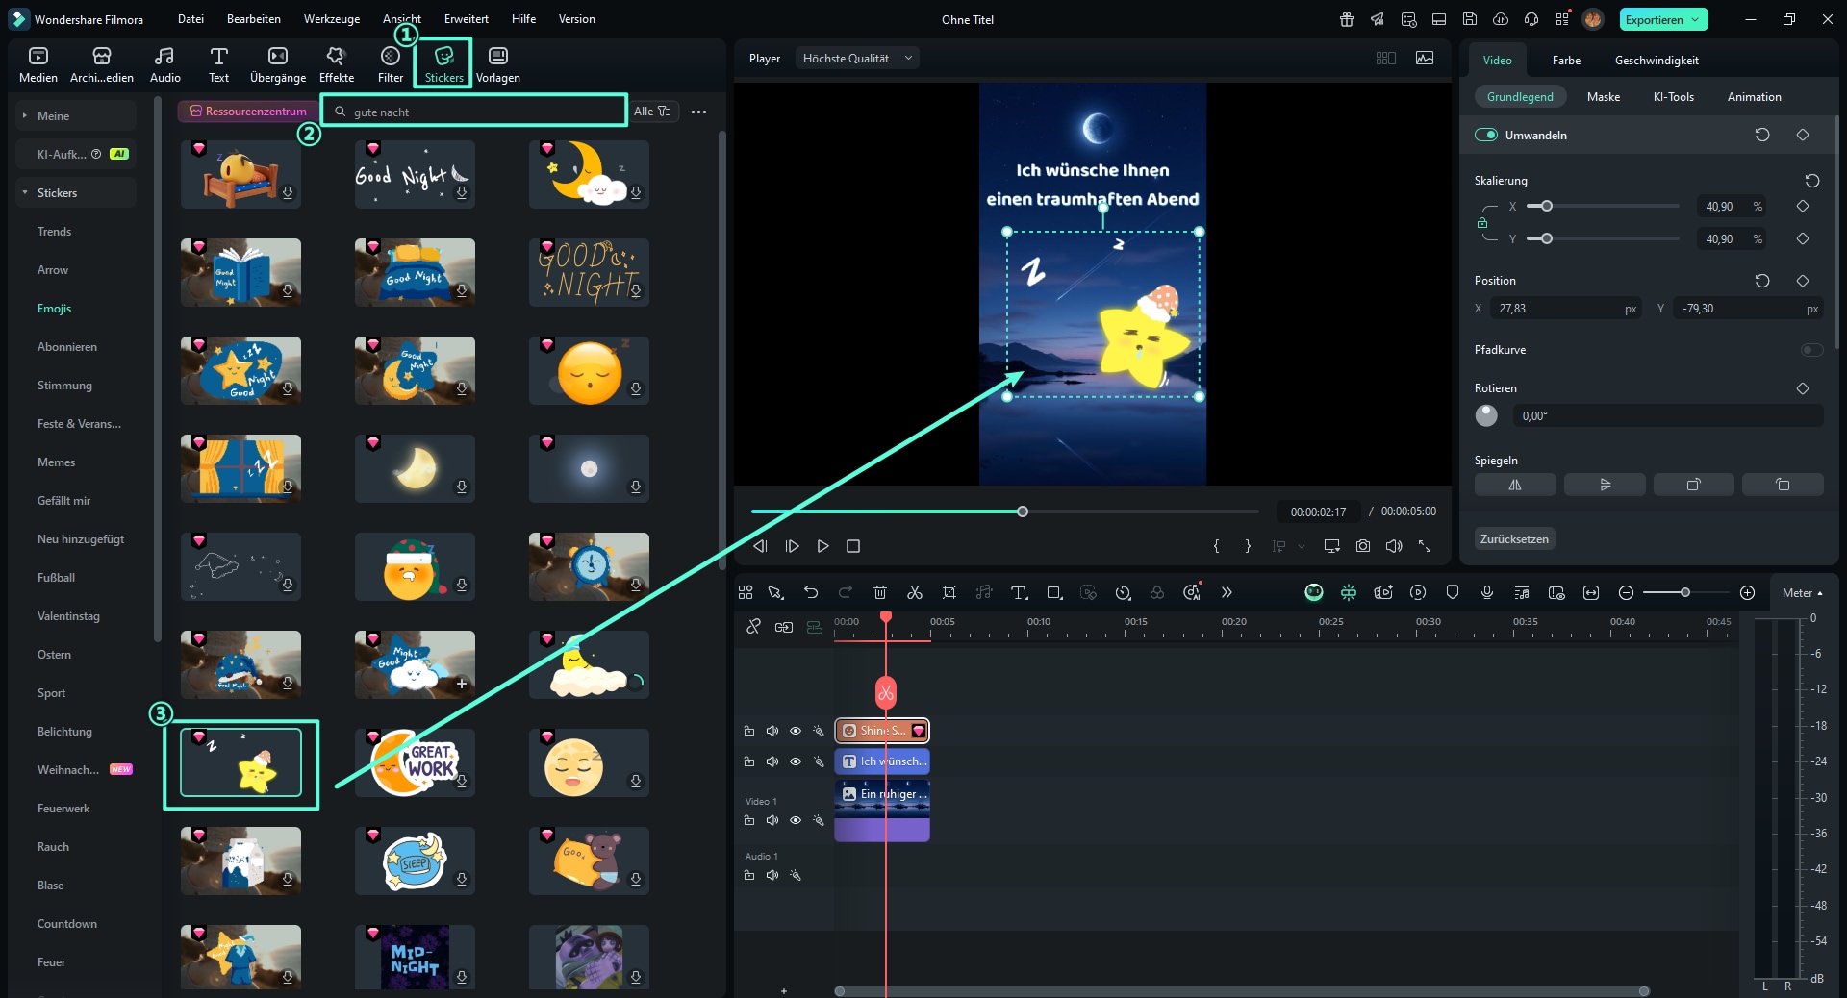
Task: Enter fullscreen preview with the expand arrows
Action: [x=1425, y=546]
